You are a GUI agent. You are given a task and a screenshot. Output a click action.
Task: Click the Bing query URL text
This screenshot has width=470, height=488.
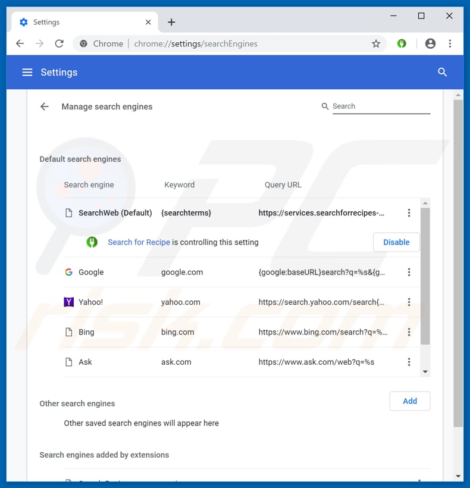[x=323, y=332]
